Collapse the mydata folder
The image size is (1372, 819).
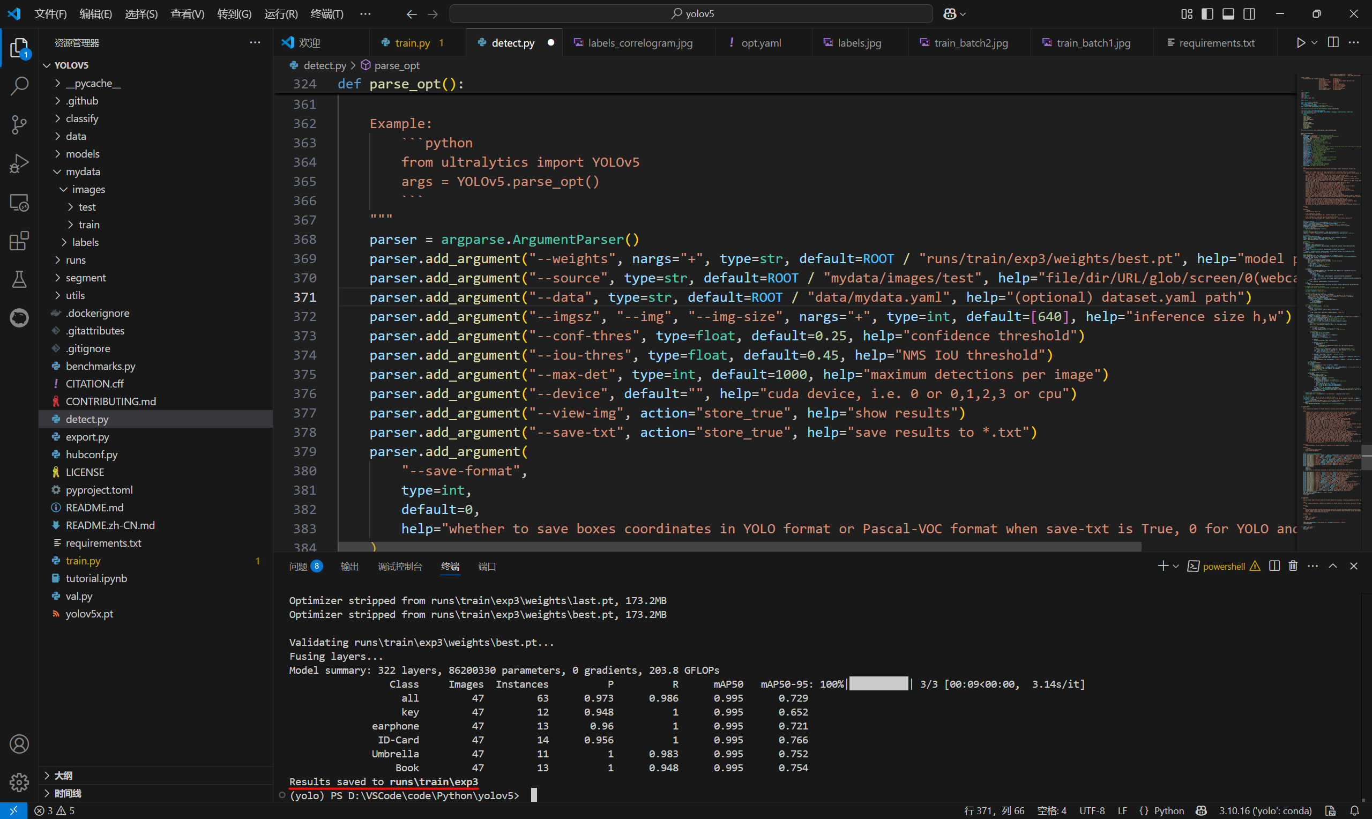[x=83, y=172]
